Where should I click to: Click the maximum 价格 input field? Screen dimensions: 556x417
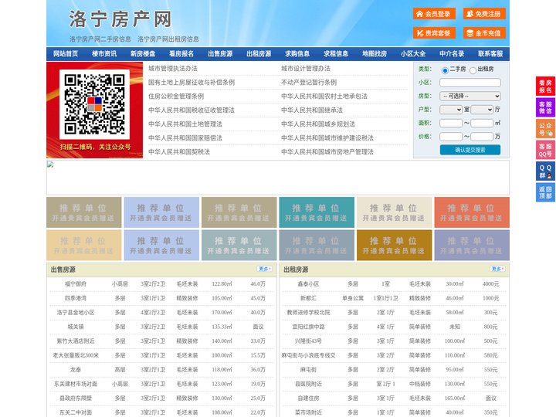[x=482, y=137]
